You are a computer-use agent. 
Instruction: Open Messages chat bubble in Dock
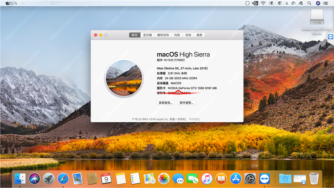[178, 178]
